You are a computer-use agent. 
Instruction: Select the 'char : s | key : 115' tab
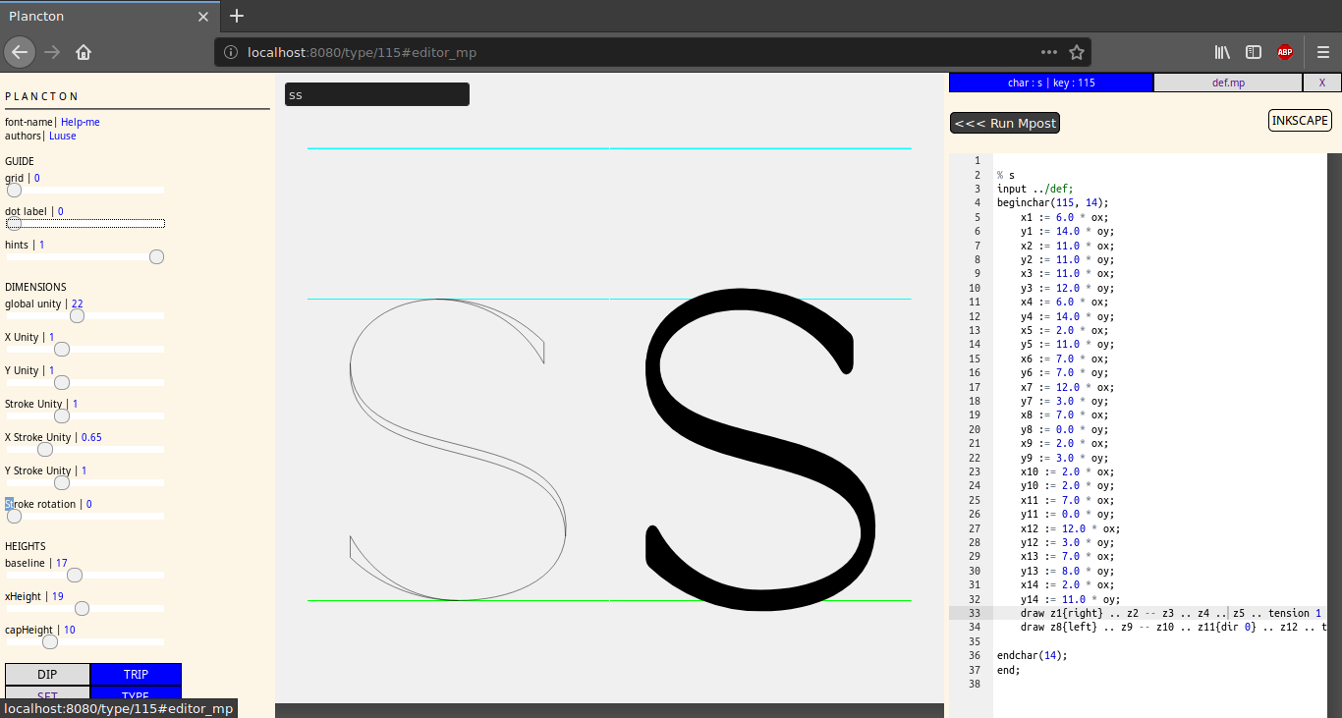click(x=1051, y=83)
